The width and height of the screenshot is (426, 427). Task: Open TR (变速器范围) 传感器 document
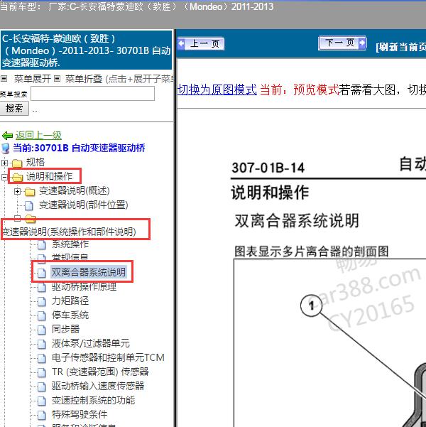coord(100,372)
